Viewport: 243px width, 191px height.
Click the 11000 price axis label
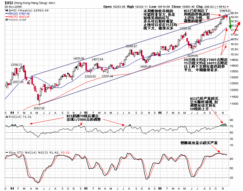tap(234, 104)
